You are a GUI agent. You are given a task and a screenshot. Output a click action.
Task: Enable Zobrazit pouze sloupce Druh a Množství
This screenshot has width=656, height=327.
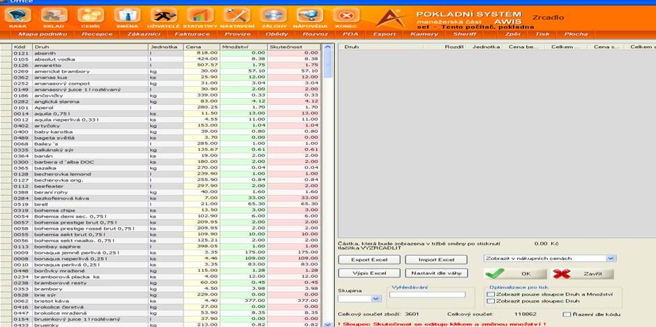click(x=491, y=294)
